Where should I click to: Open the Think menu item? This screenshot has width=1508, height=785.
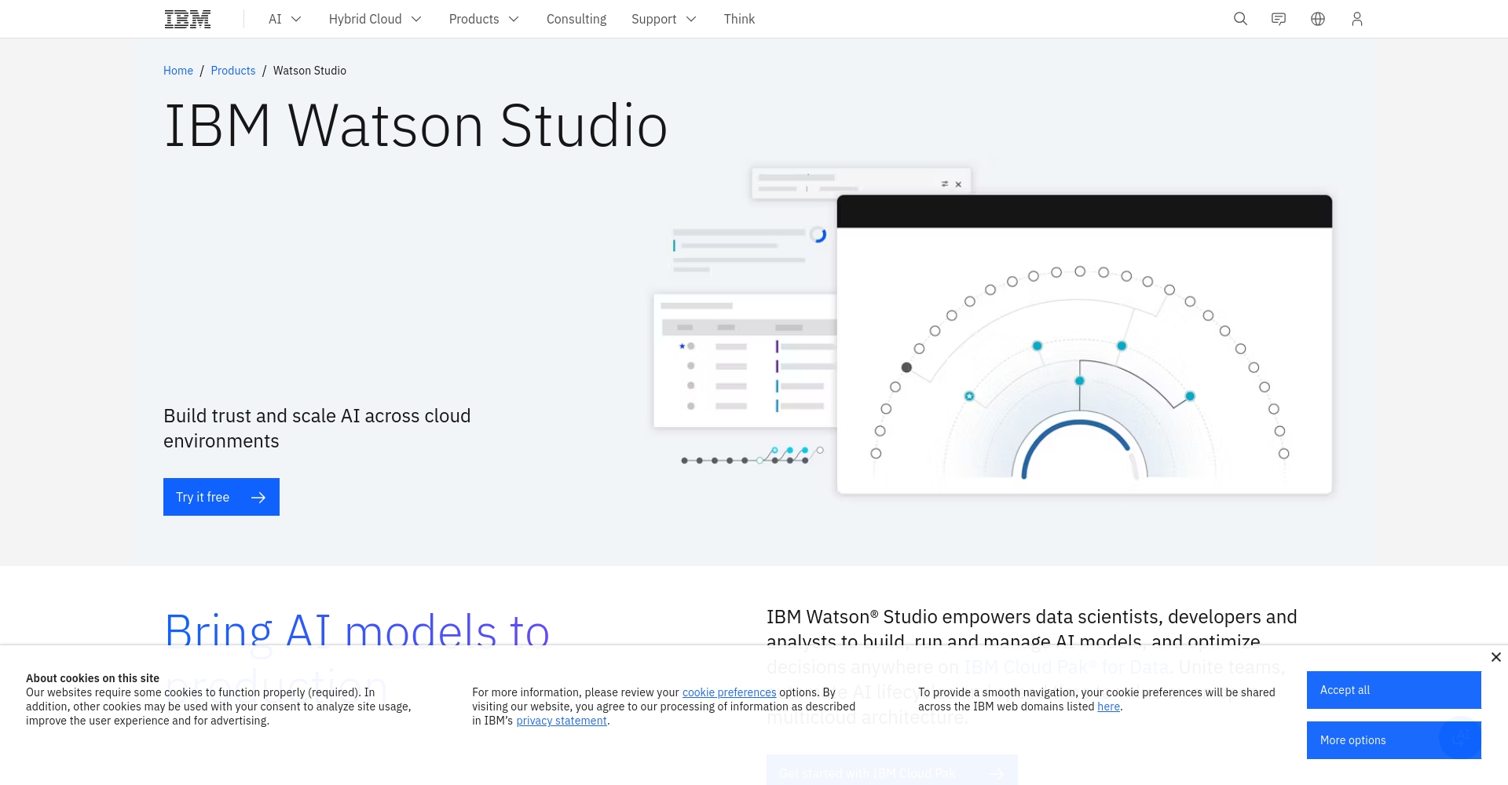coord(739,18)
